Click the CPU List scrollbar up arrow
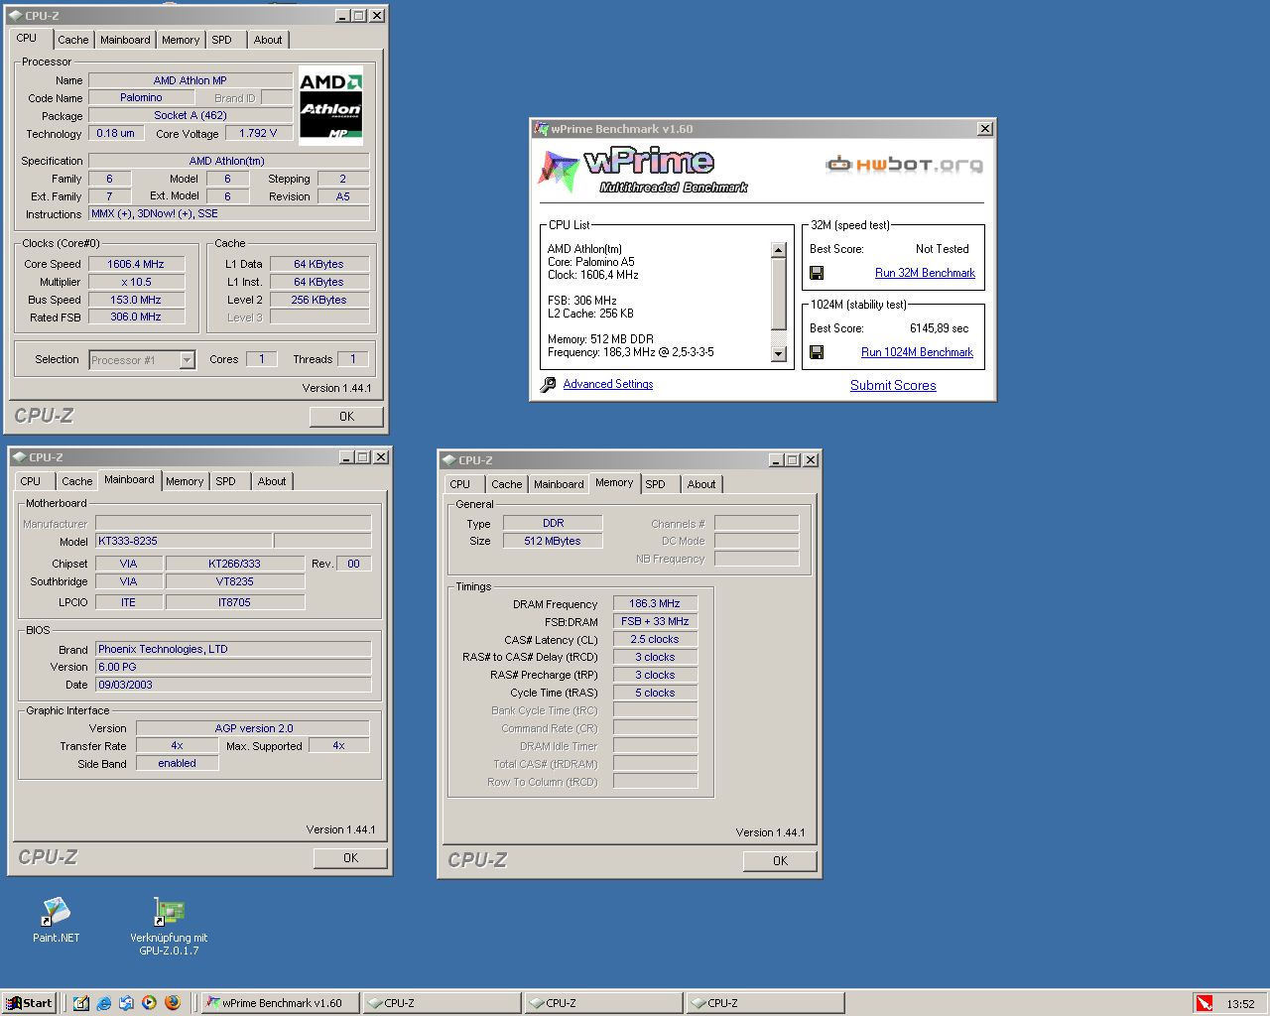The image size is (1270, 1016). (778, 250)
